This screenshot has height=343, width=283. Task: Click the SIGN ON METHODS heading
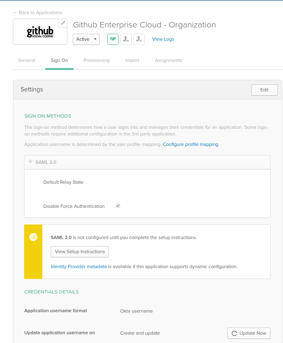coord(48,116)
